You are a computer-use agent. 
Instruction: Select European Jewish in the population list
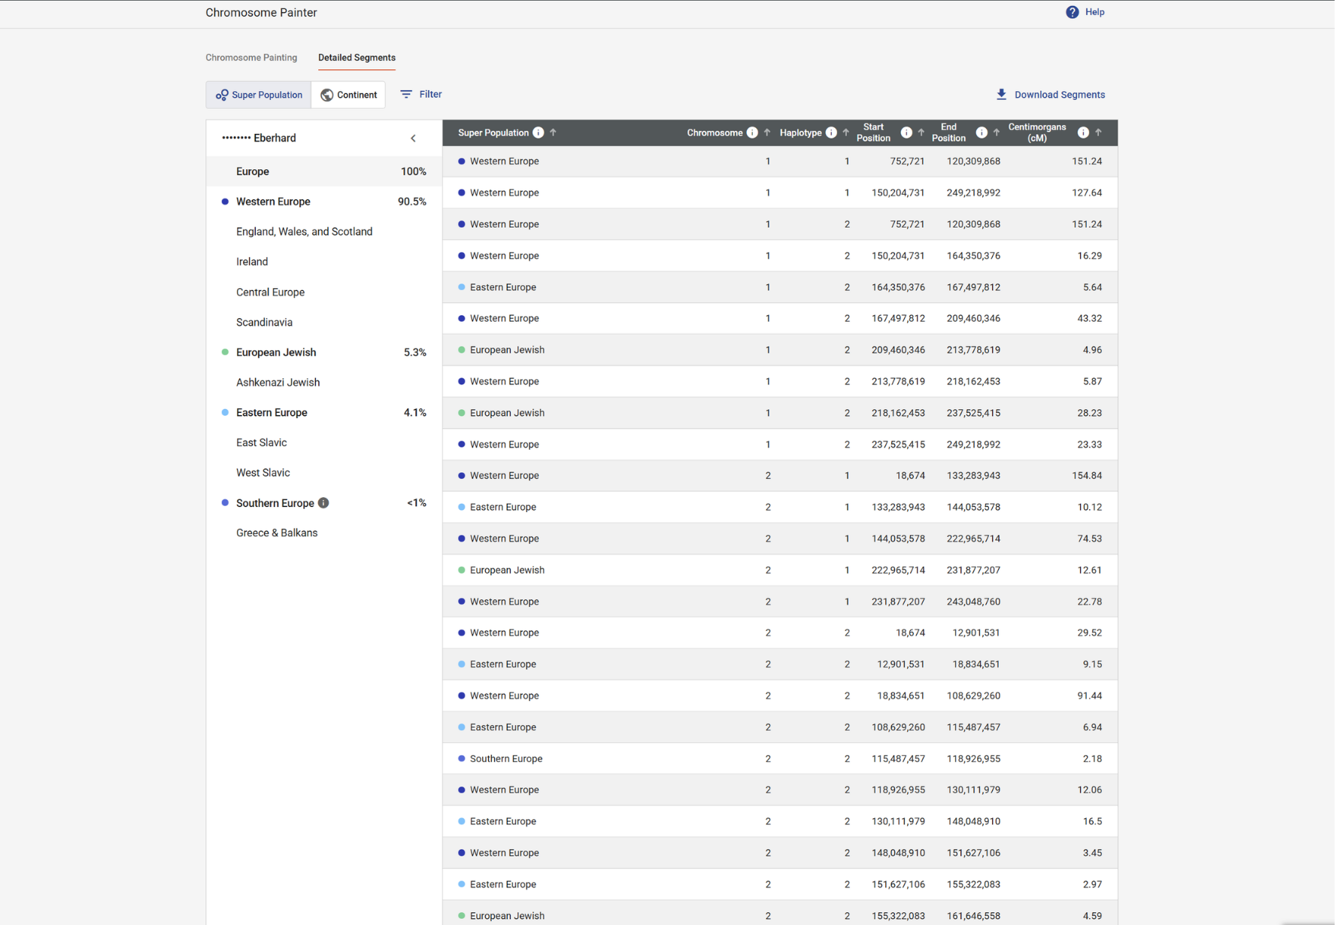276,352
